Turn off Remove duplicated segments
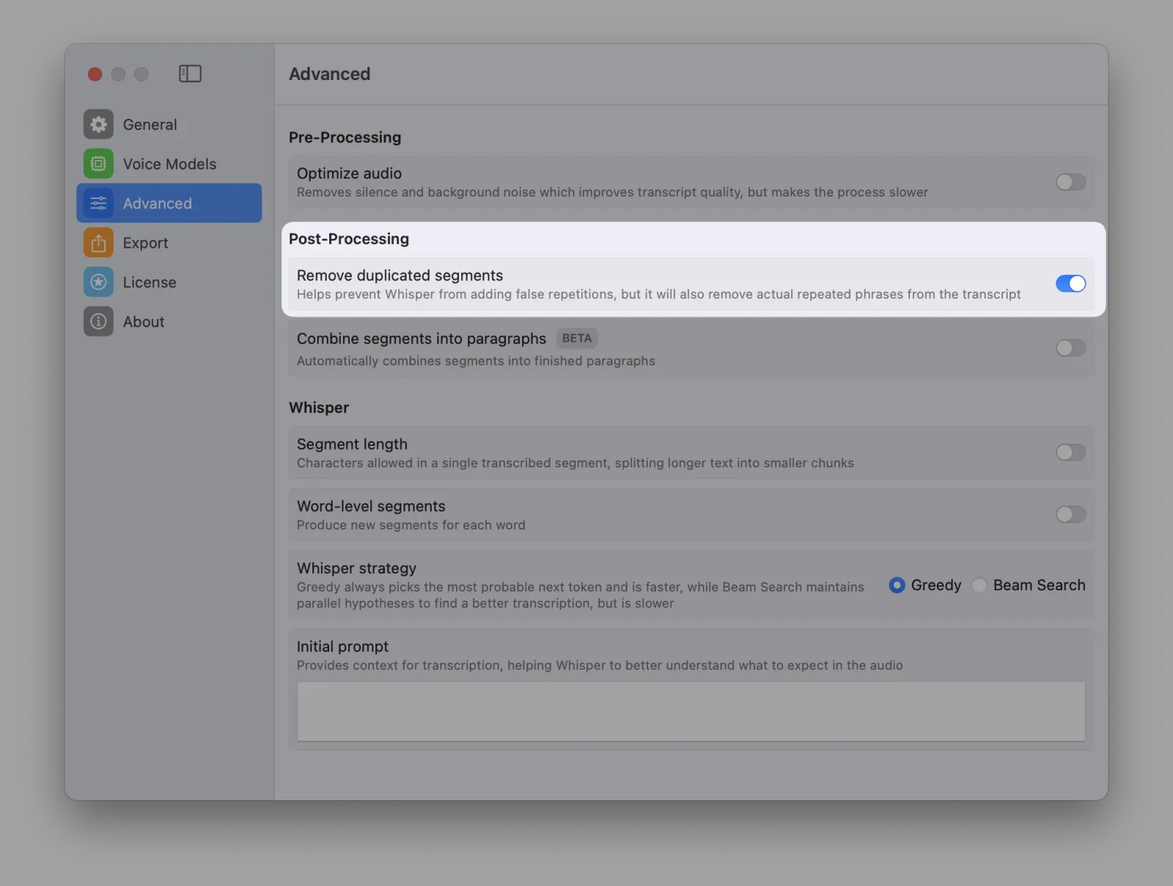Screen dimensions: 1173x886 pyautogui.click(x=1070, y=283)
